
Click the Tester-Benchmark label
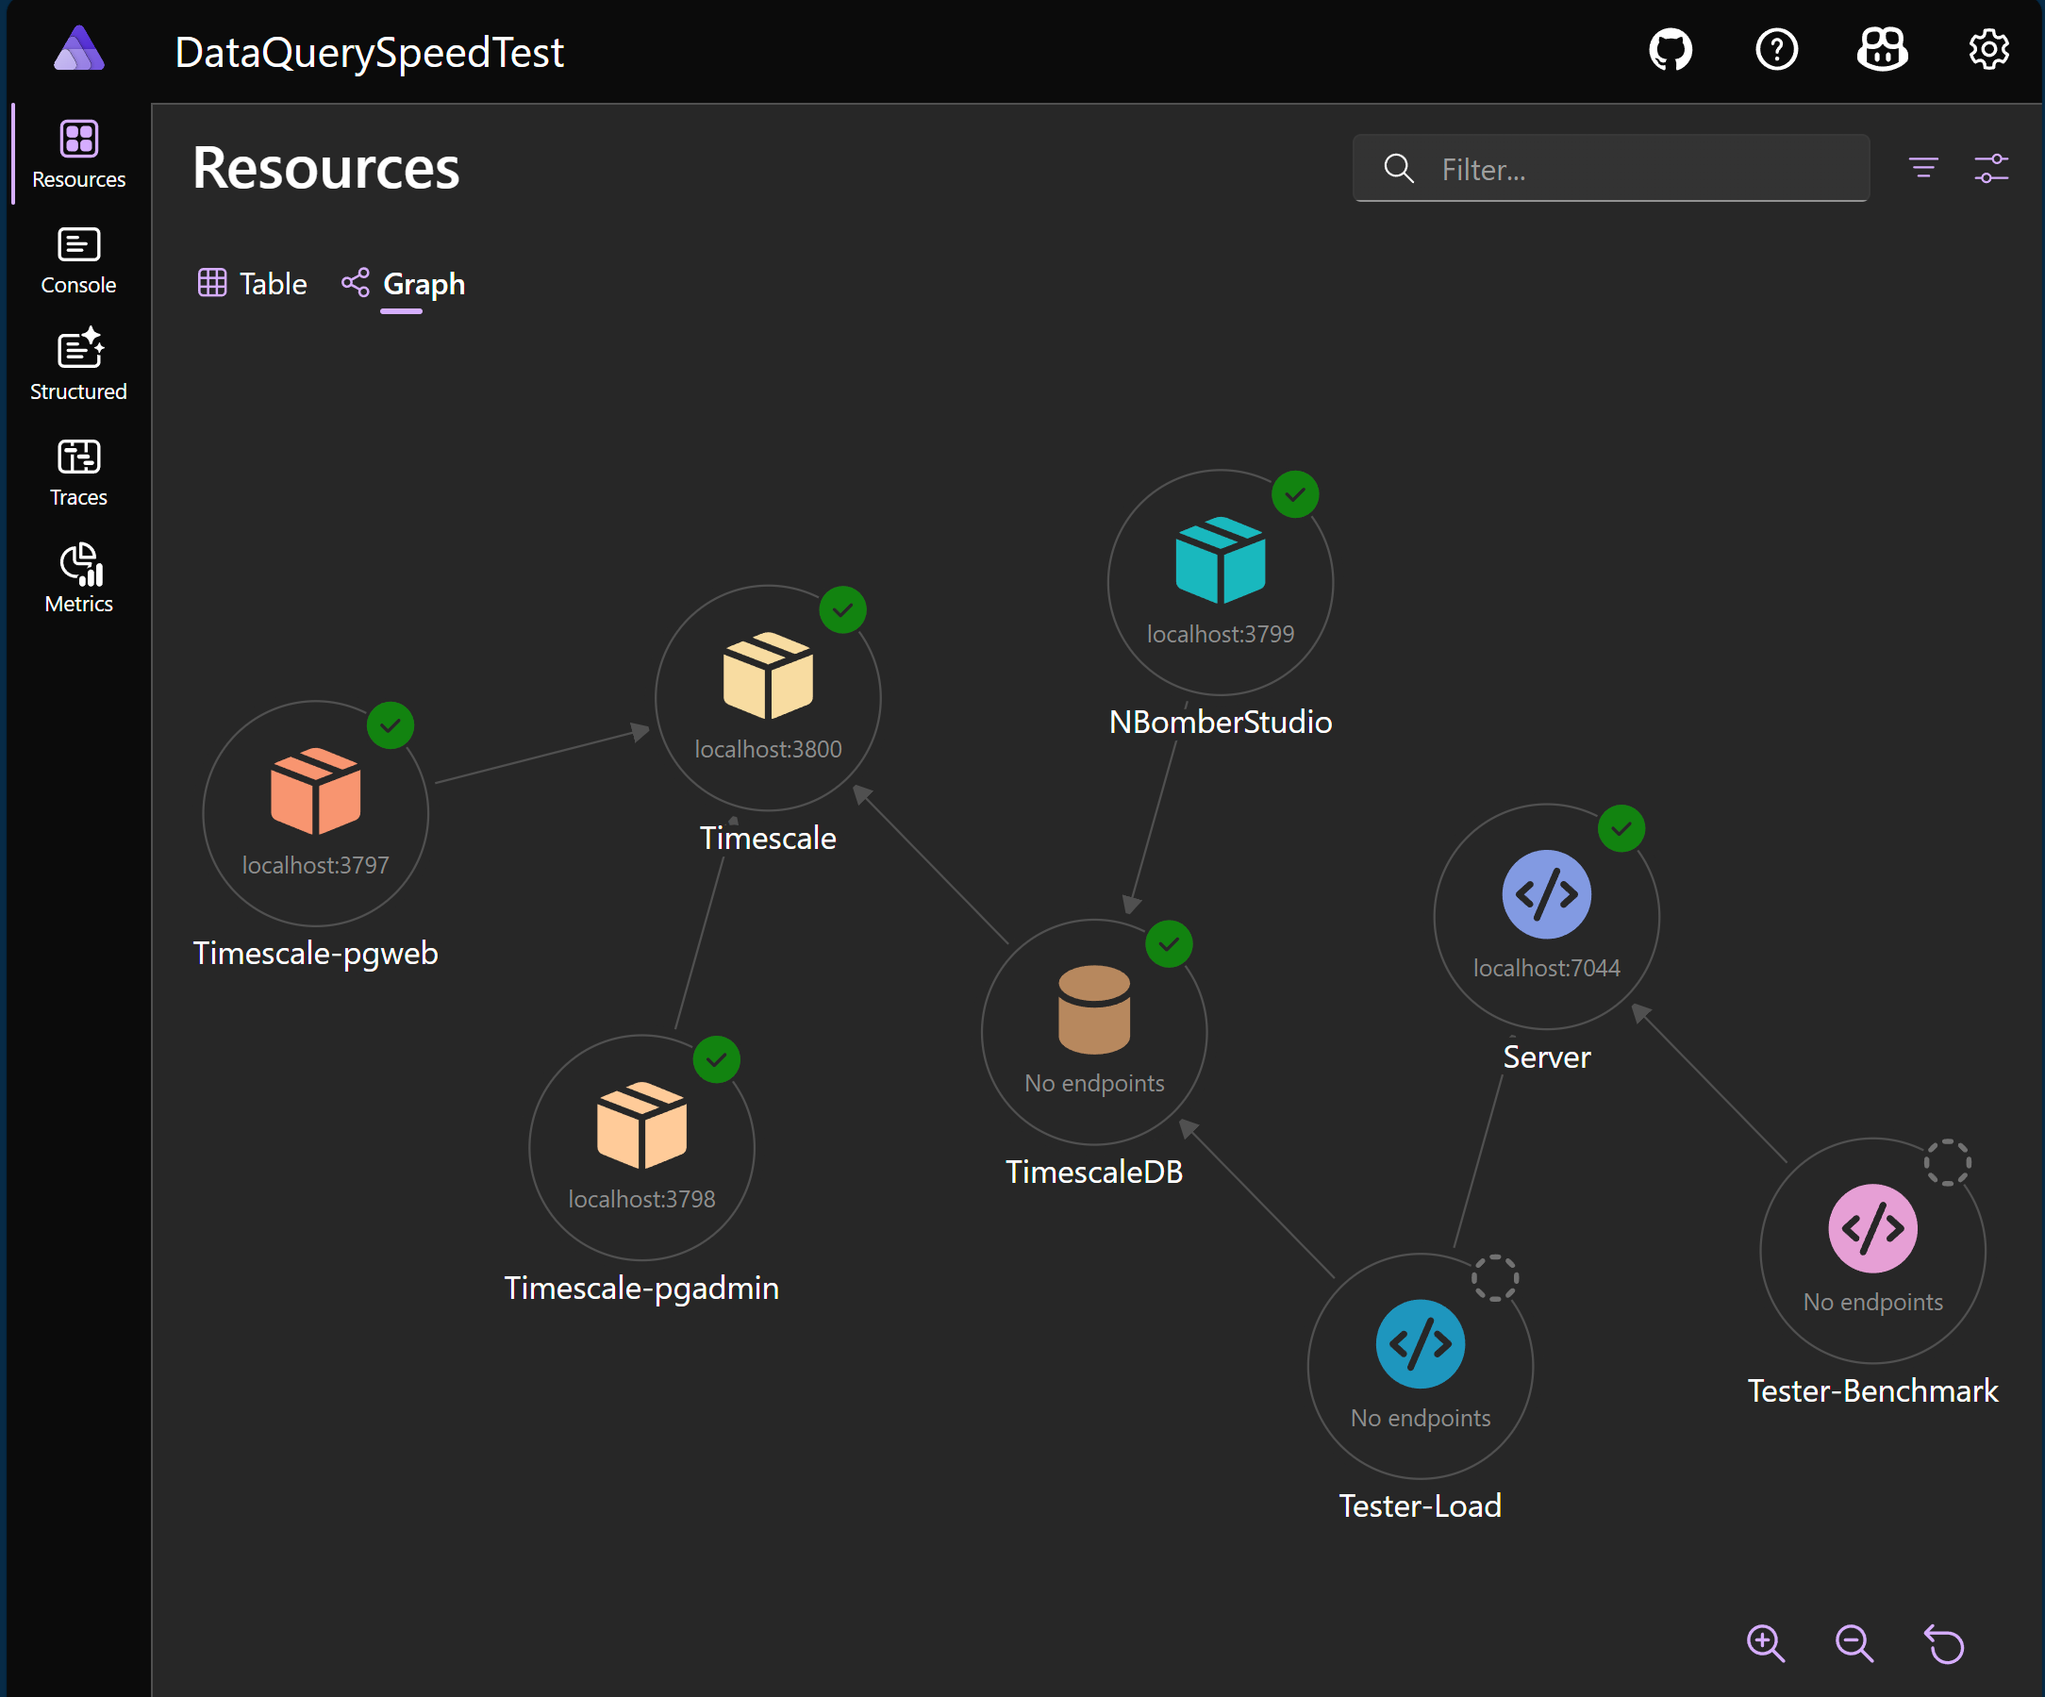pos(1872,1391)
